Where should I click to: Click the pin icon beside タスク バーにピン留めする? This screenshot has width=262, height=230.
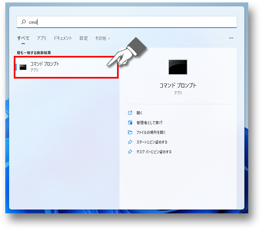[x=130, y=152]
